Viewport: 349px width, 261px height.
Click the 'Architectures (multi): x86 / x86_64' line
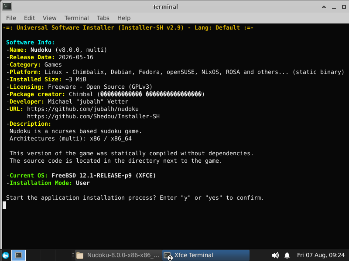(71, 138)
